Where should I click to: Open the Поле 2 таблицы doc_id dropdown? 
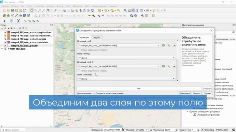point(126,79)
